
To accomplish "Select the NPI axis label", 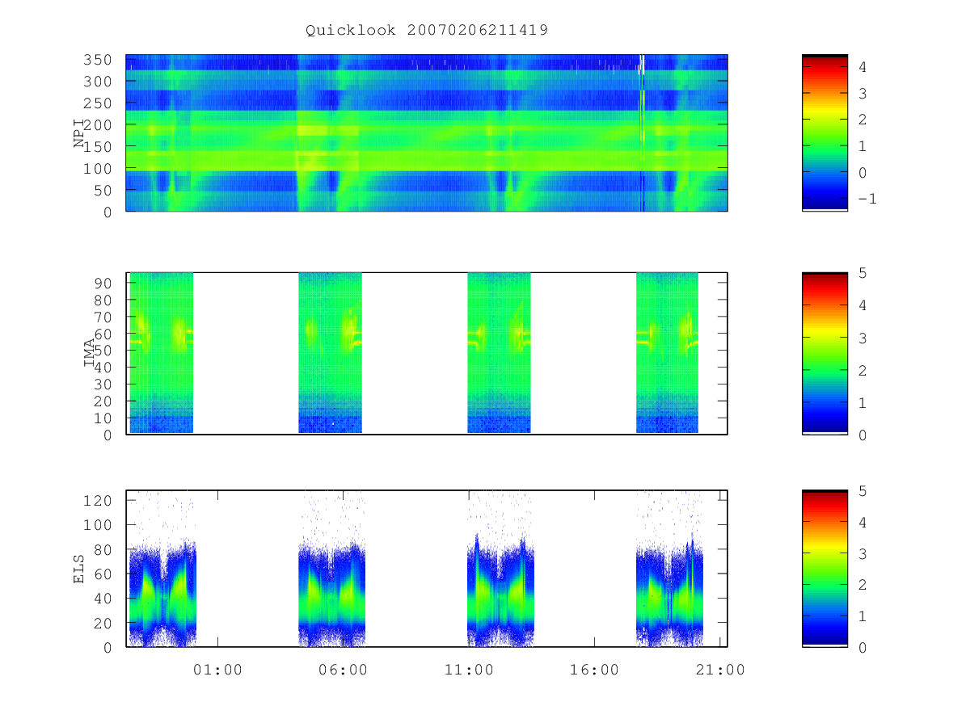I will coord(79,133).
